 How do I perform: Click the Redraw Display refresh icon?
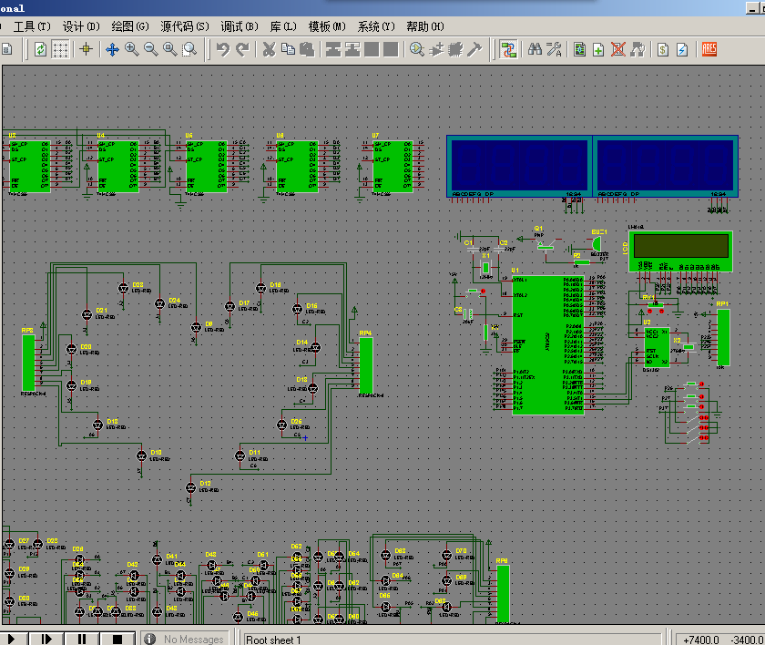click(40, 49)
